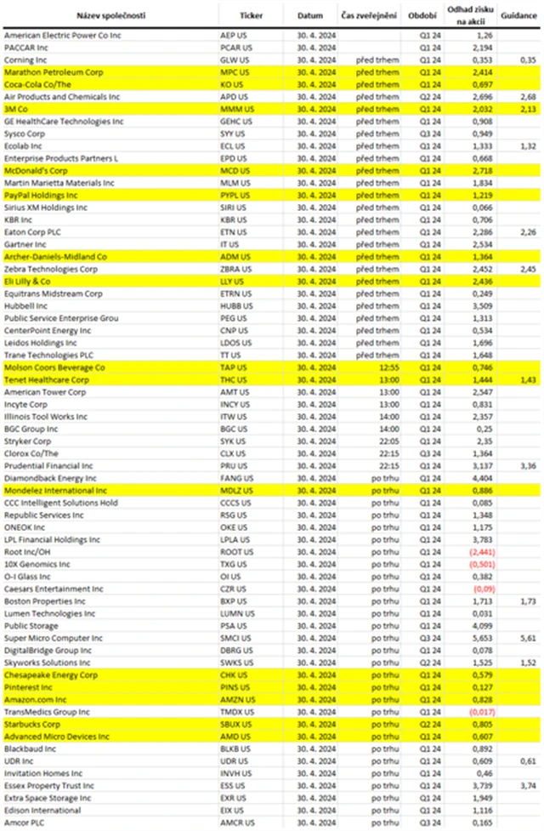Screen dimensions: 544x831
Task: Click CenterPoint Energy Inc name
Action: coord(48,331)
